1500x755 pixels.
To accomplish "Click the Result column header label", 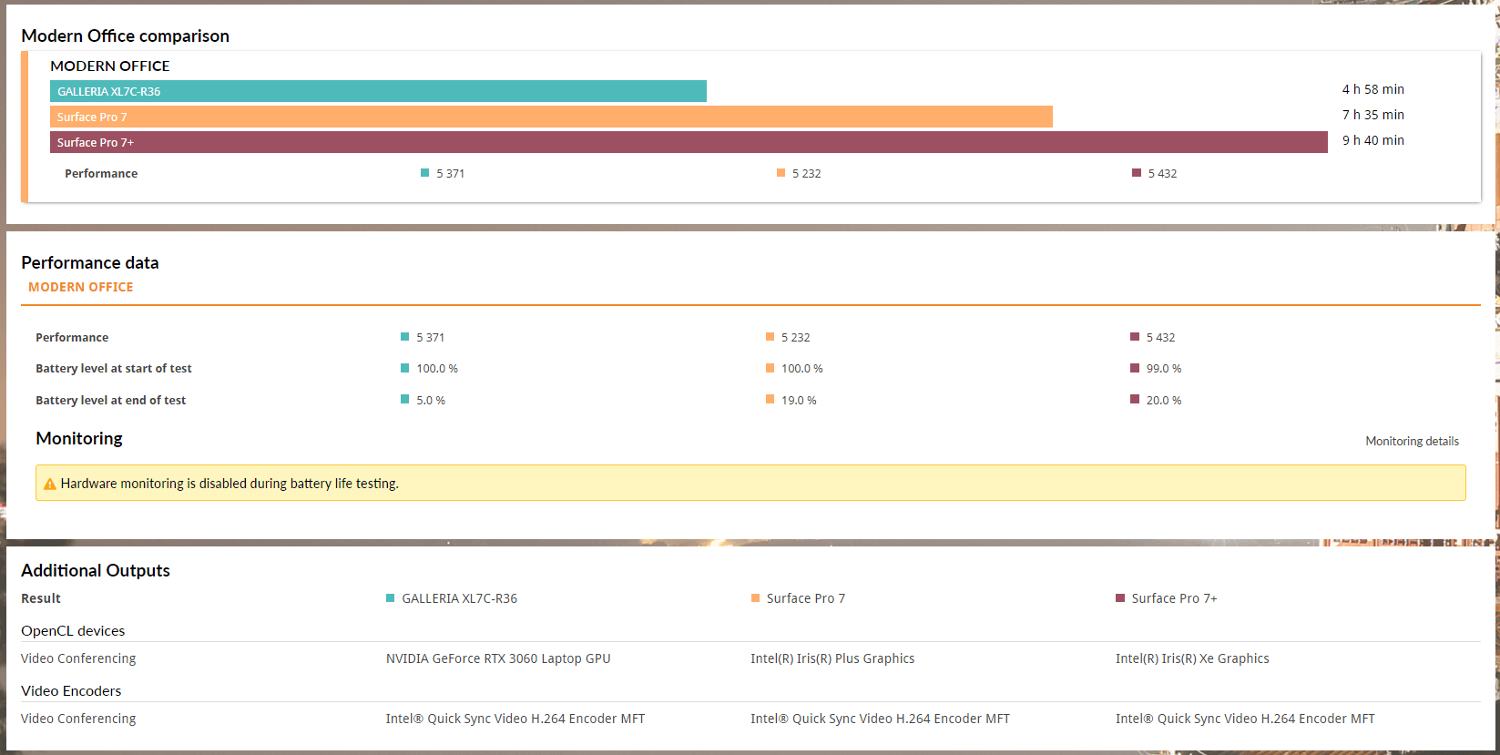I will [x=41, y=598].
